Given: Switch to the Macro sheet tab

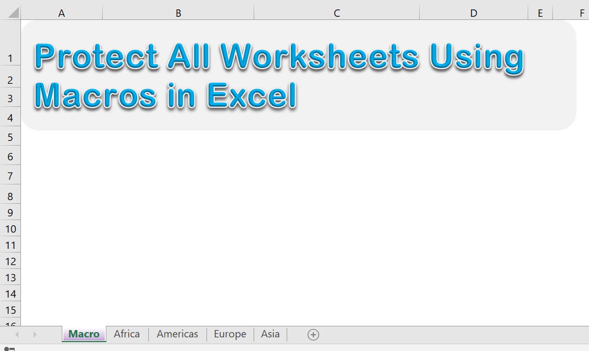Looking at the screenshot, I should pyautogui.click(x=84, y=334).
